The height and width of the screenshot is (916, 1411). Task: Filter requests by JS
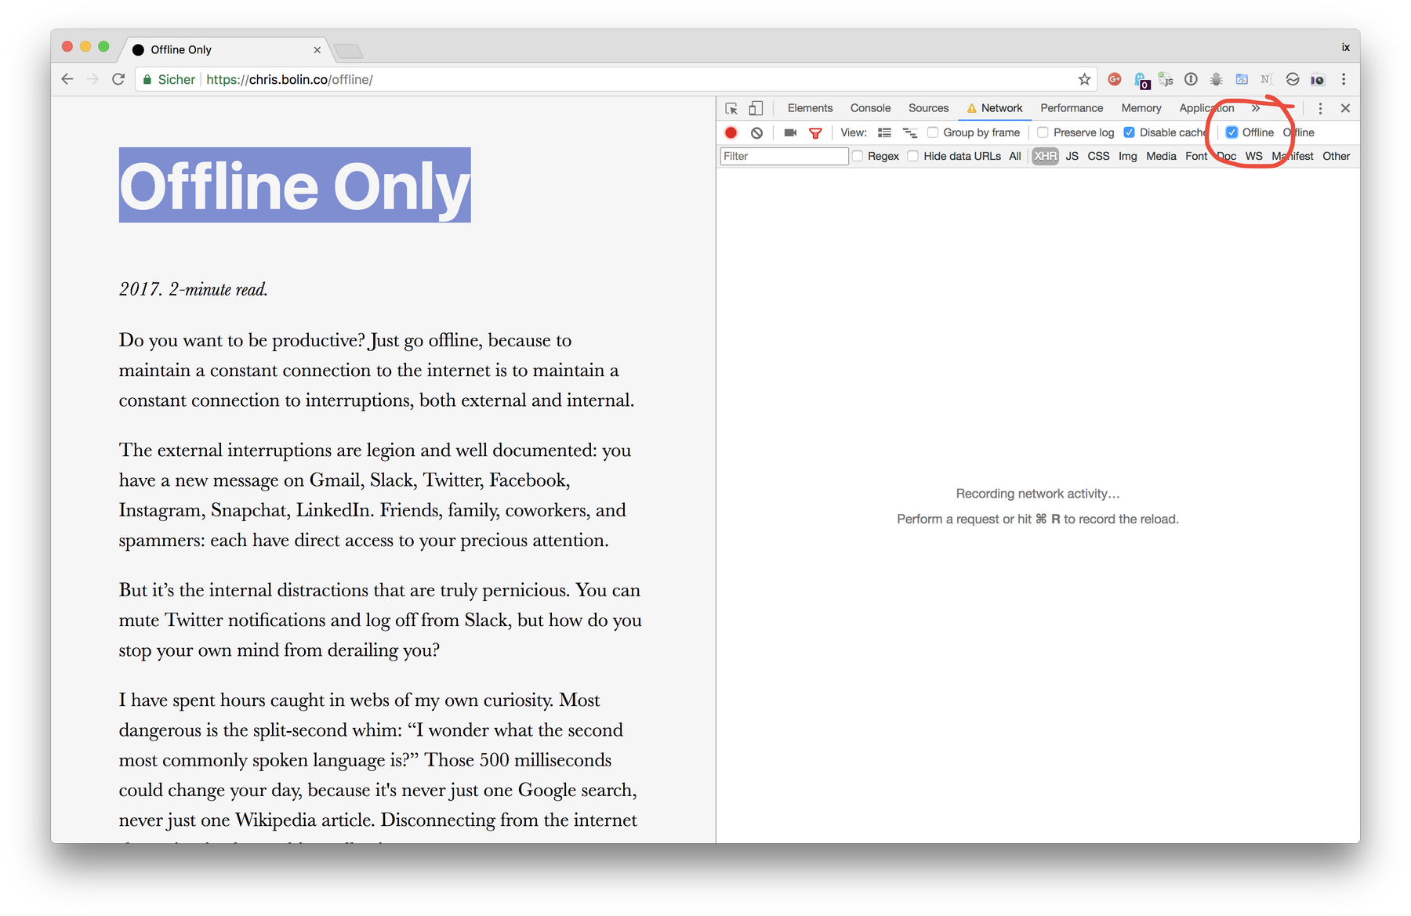1072,156
